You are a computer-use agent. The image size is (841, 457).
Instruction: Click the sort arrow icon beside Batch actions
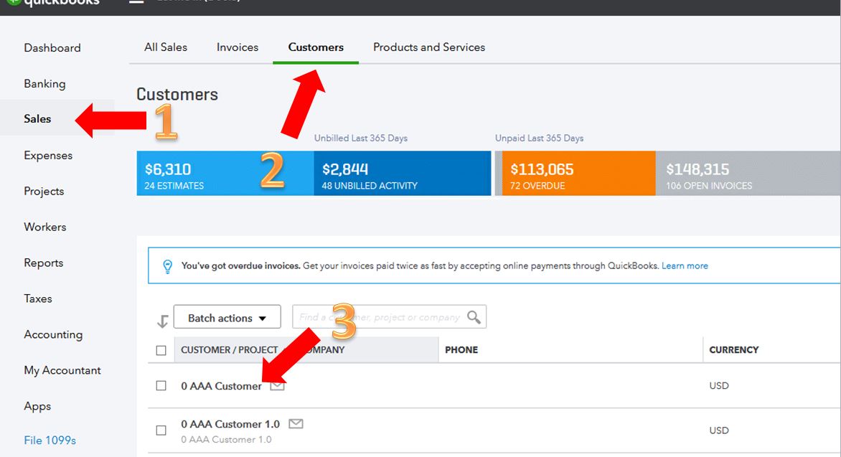pyautogui.click(x=162, y=321)
